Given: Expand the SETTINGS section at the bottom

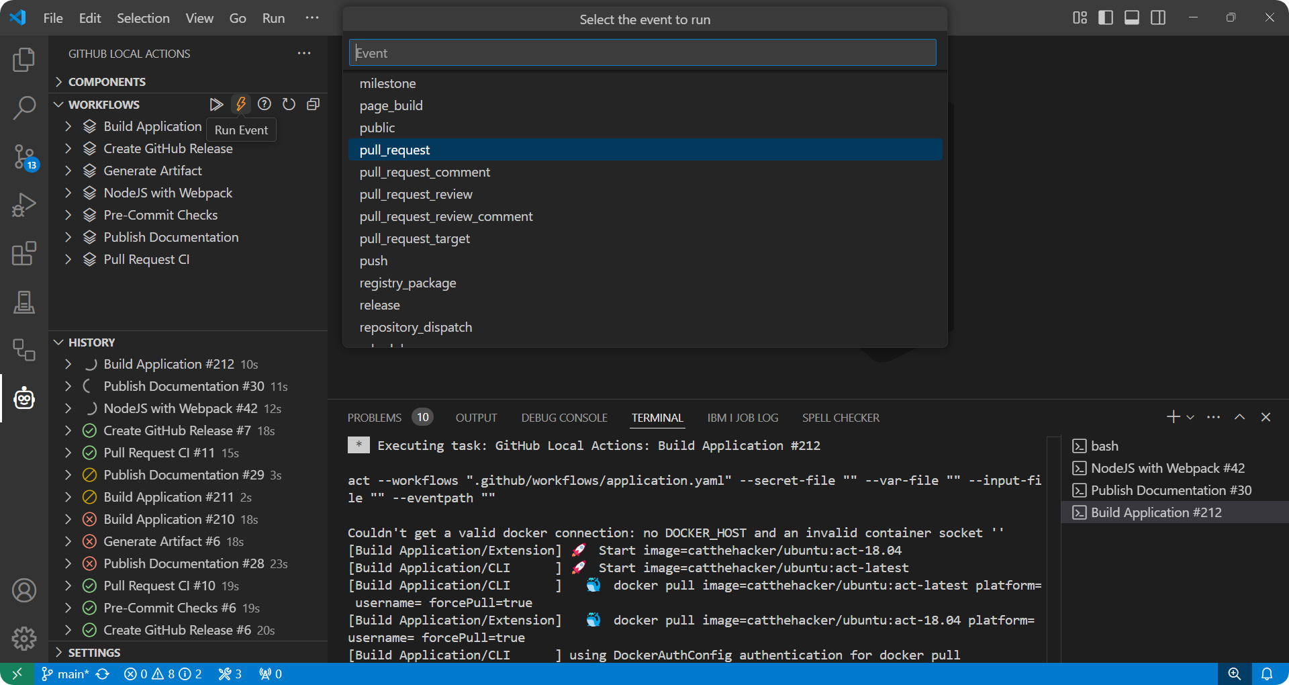Looking at the screenshot, I should (x=59, y=651).
